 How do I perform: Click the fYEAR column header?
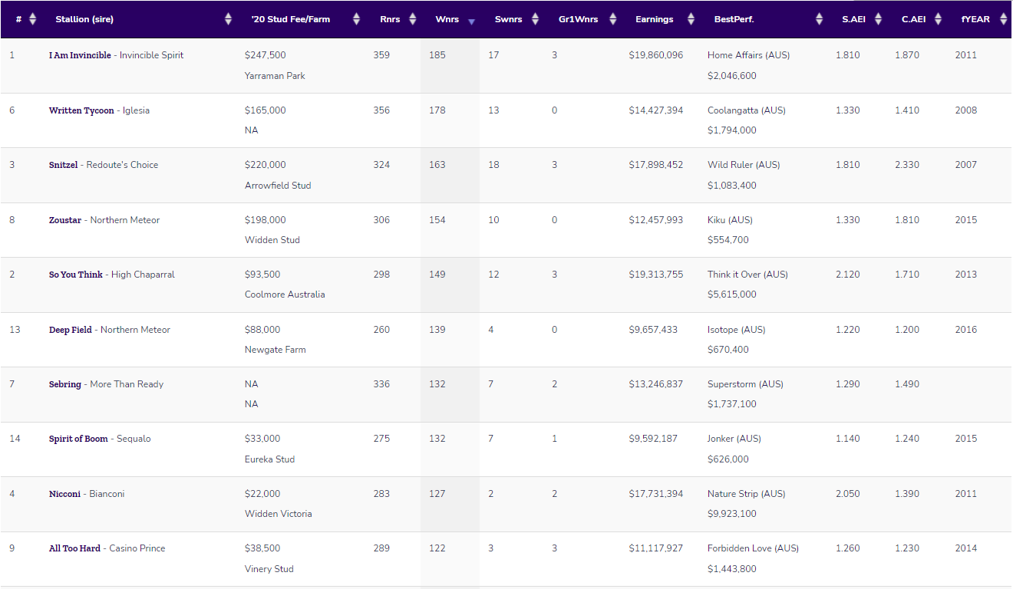pyautogui.click(x=975, y=19)
